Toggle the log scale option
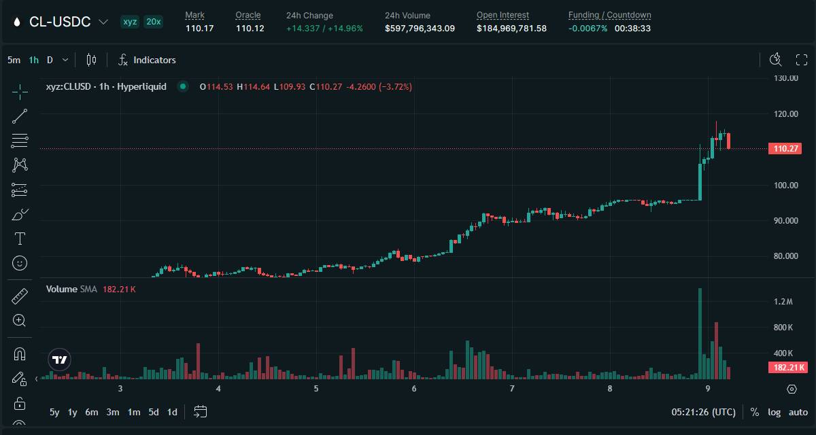Image resolution: width=816 pixels, height=435 pixels. pos(774,412)
